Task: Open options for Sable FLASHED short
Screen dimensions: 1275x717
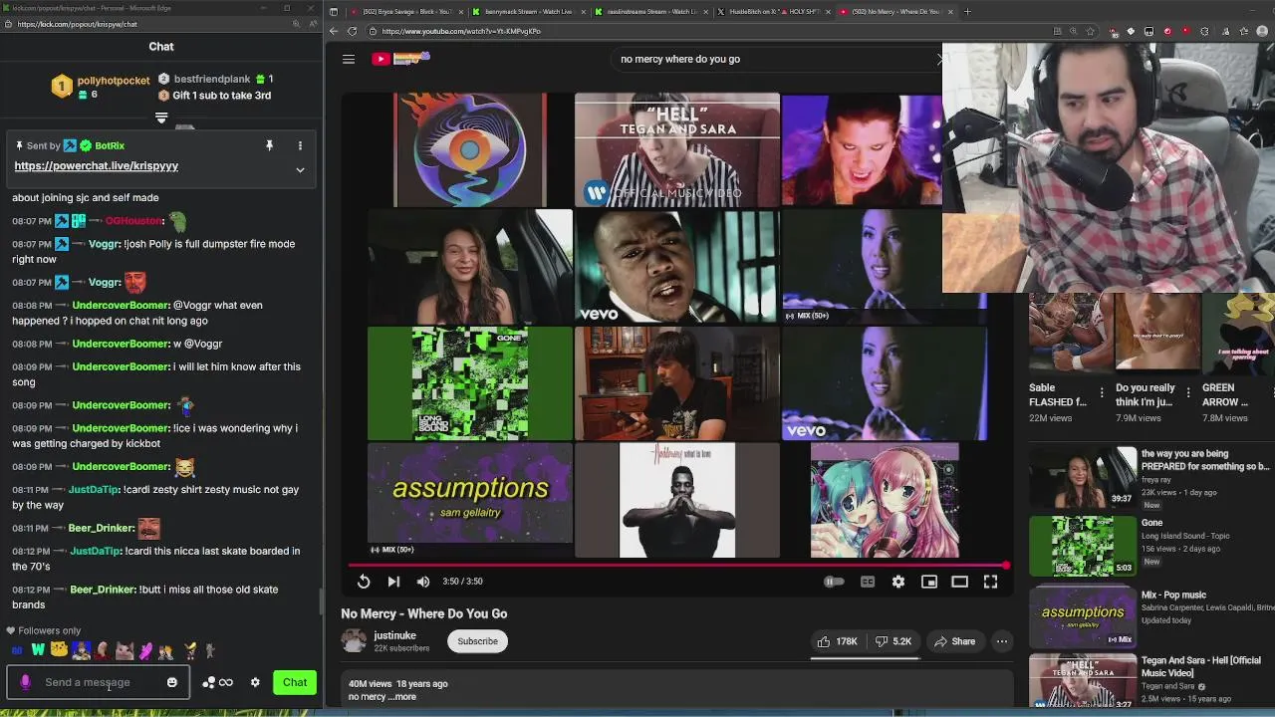Action: click(1102, 393)
